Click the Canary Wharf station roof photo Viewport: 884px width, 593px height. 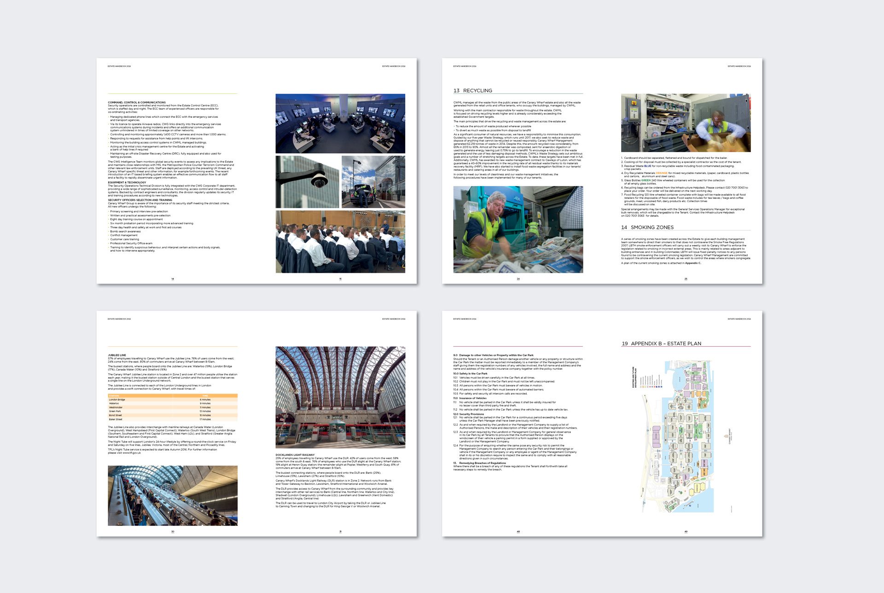340,397
